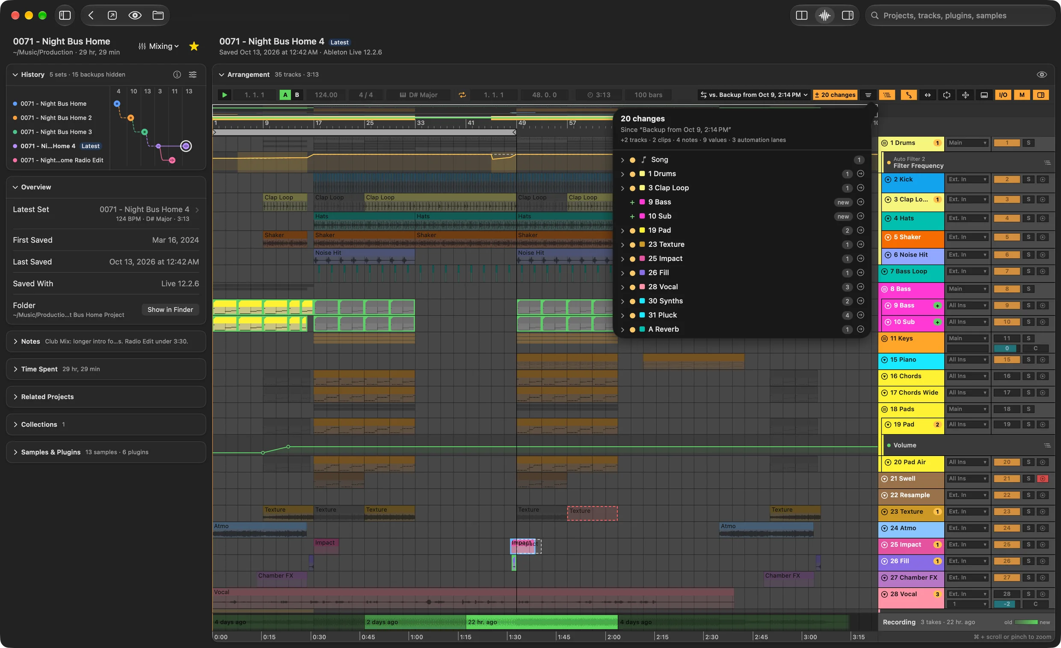Go back with the chevron arrow

(x=91, y=15)
